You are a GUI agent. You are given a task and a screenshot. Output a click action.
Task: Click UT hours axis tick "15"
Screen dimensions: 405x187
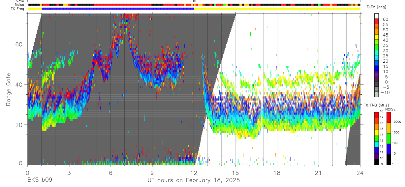click(x=235, y=172)
